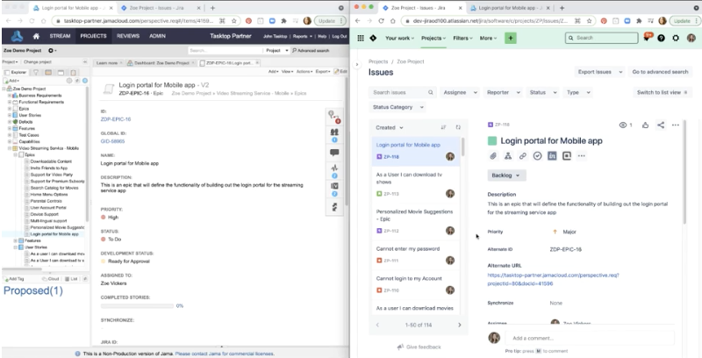Toggle the watch eye icon on issue

click(624, 125)
